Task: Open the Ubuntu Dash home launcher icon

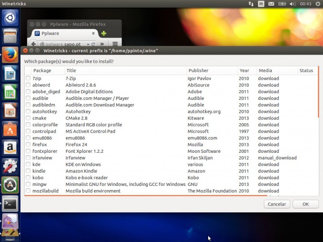Action: [10, 17]
